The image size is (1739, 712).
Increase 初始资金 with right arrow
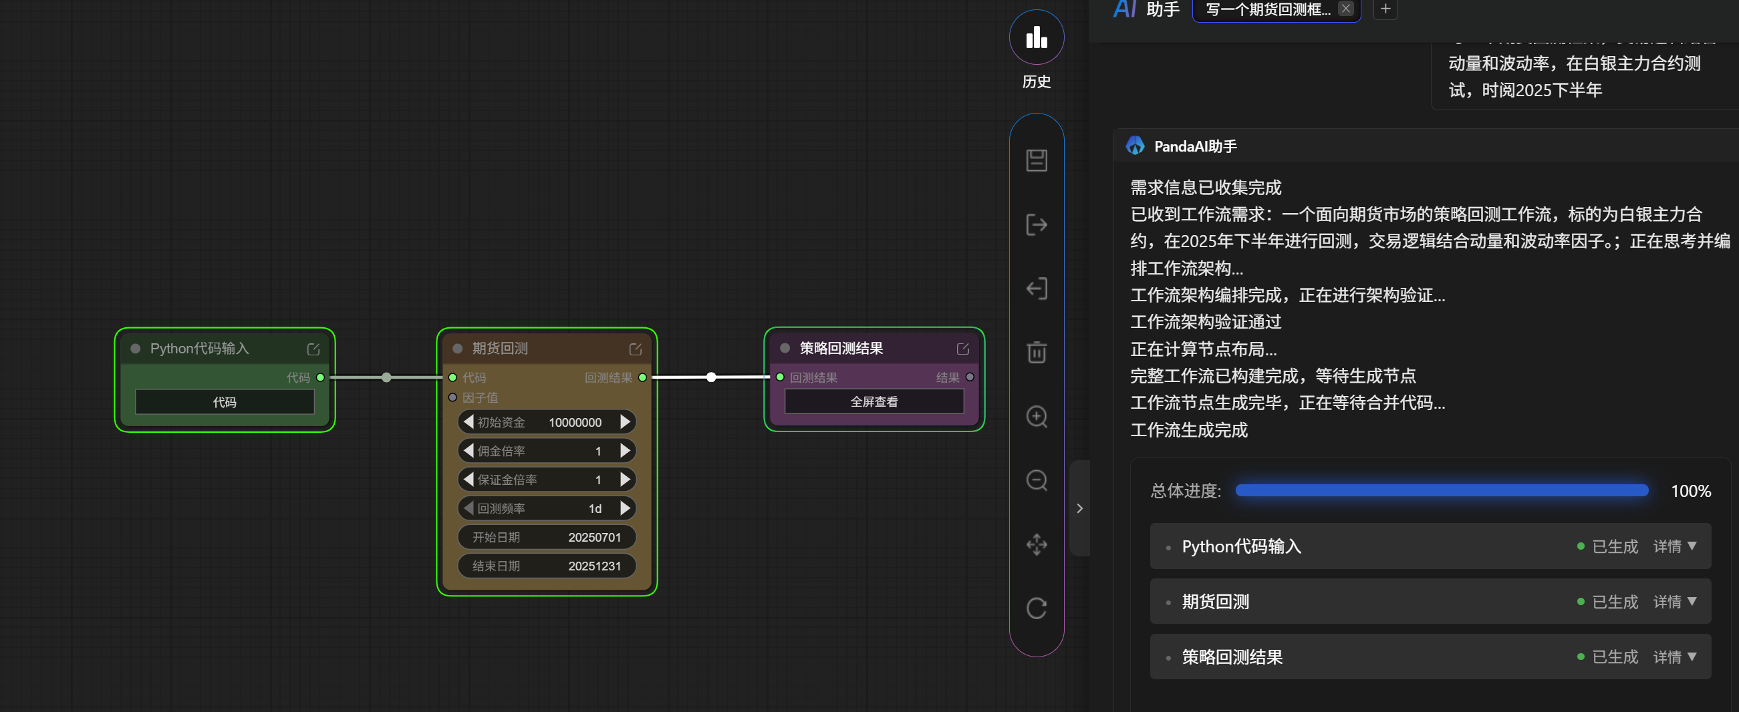click(x=625, y=422)
